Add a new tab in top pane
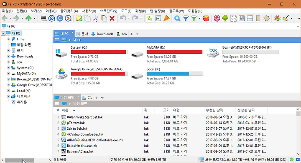The width and height of the screenshot is (301, 163). (132, 34)
